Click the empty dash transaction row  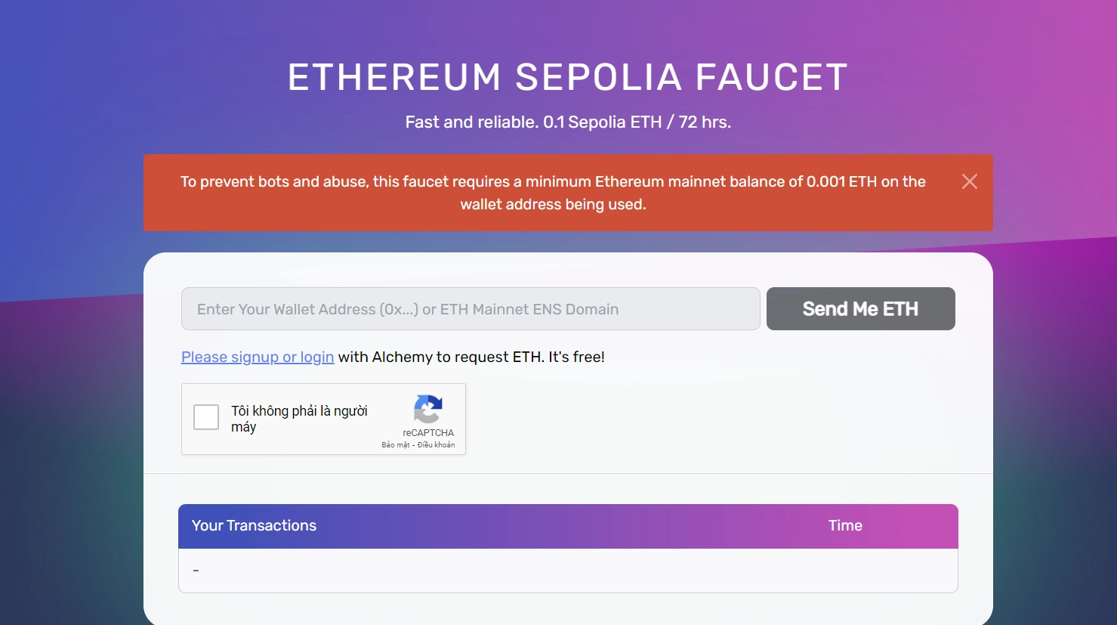(x=196, y=570)
